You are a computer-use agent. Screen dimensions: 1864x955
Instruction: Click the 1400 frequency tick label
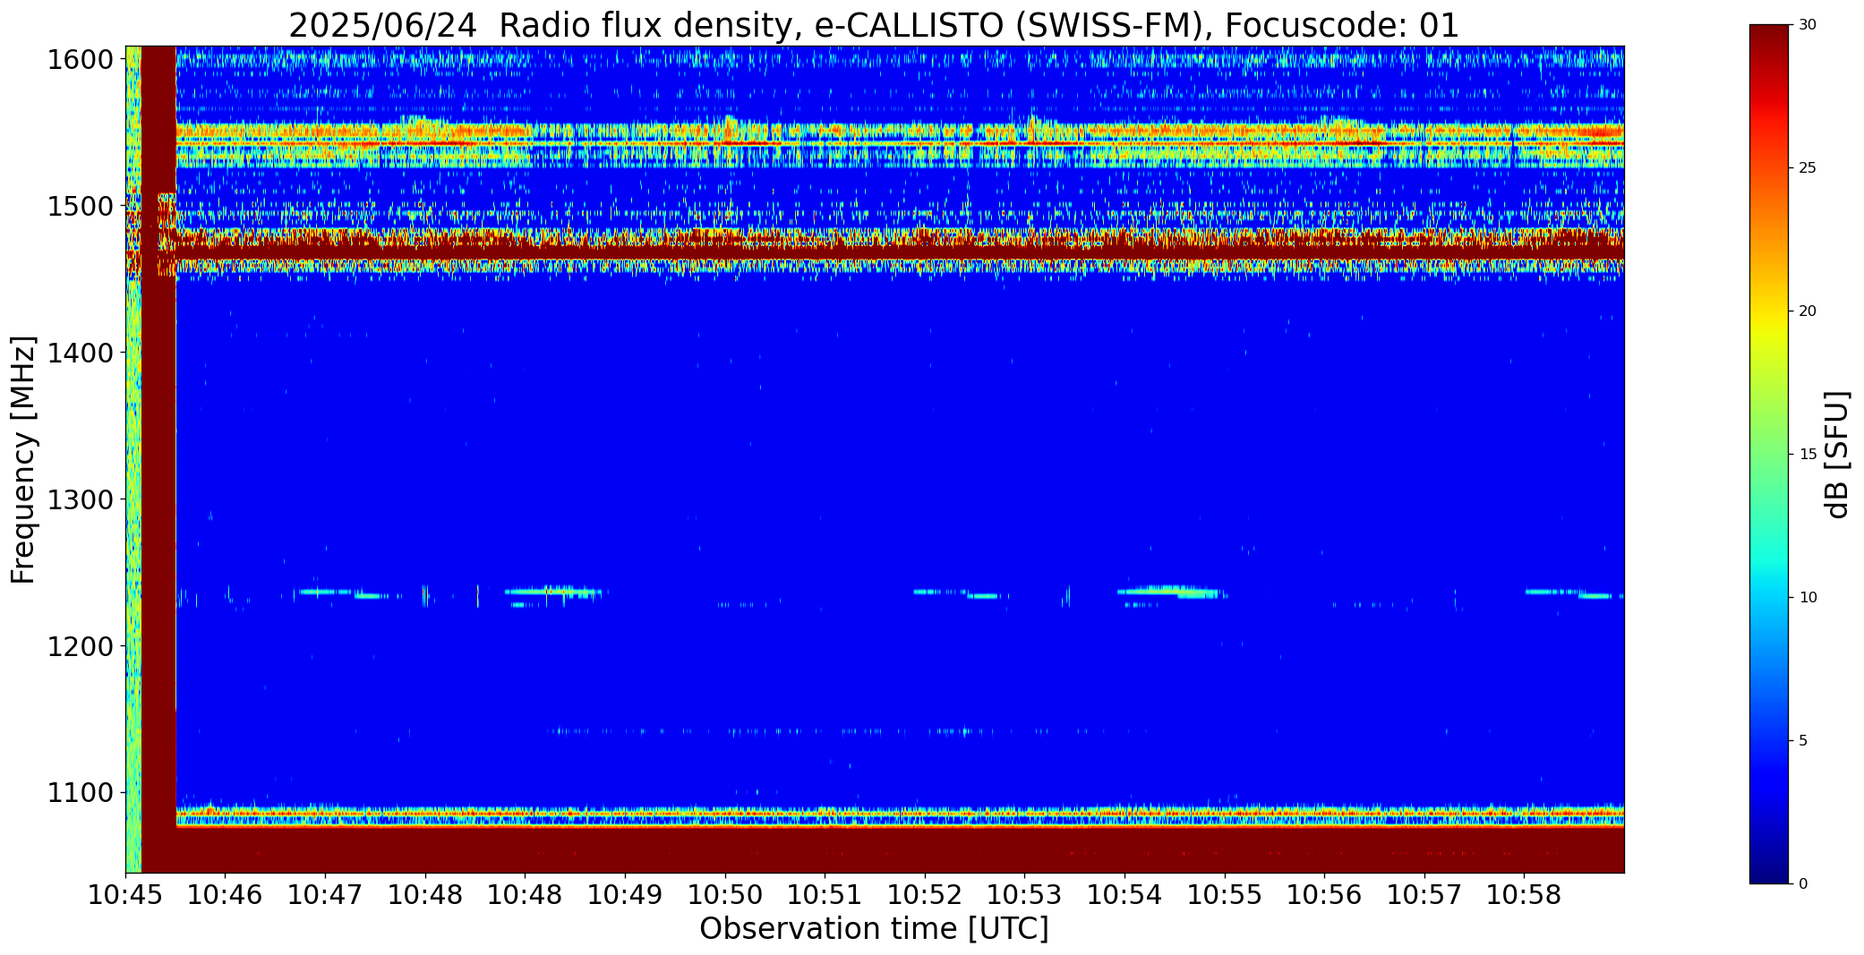(x=81, y=354)
